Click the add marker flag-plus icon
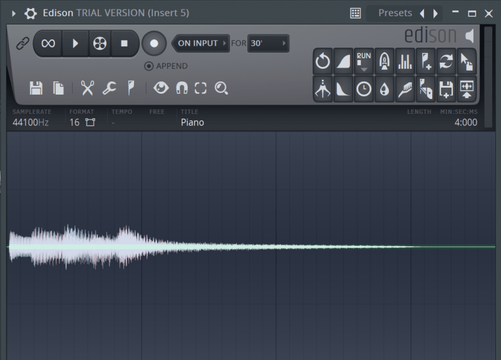The height and width of the screenshot is (360, 501). [x=426, y=61]
